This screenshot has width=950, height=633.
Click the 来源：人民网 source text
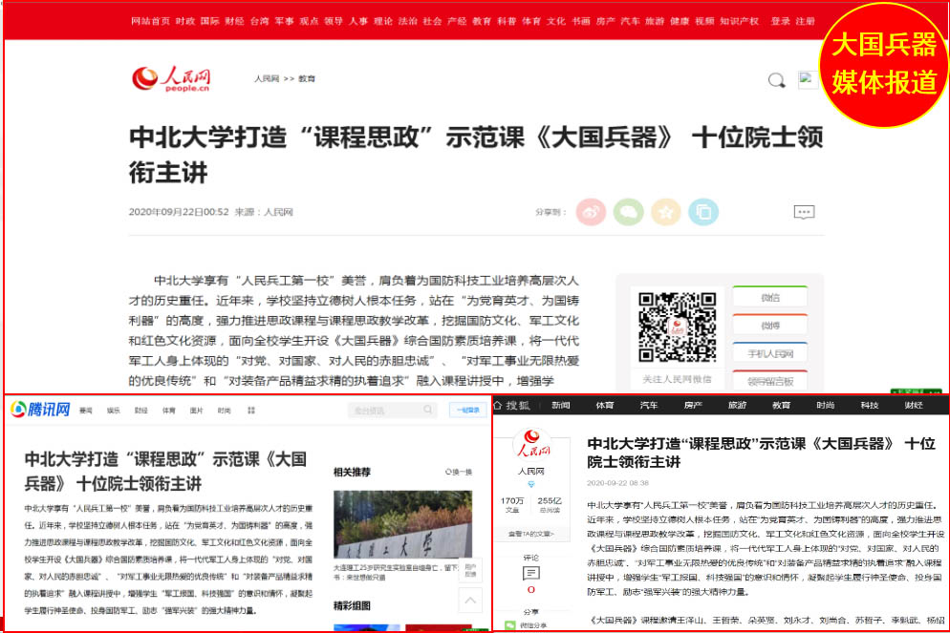click(264, 212)
